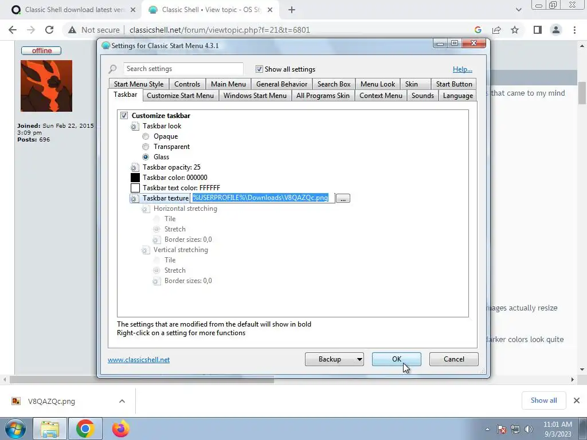Cancel the settings dialog
The width and height of the screenshot is (587, 440).
coord(454,359)
